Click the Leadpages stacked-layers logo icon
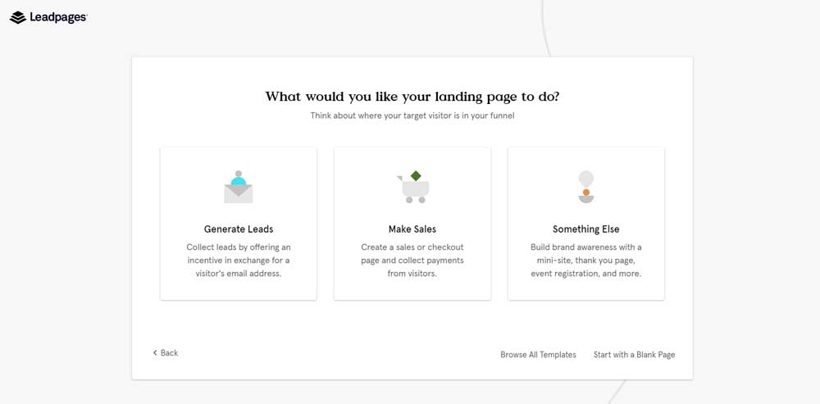The height and width of the screenshot is (404, 820). pos(17,18)
